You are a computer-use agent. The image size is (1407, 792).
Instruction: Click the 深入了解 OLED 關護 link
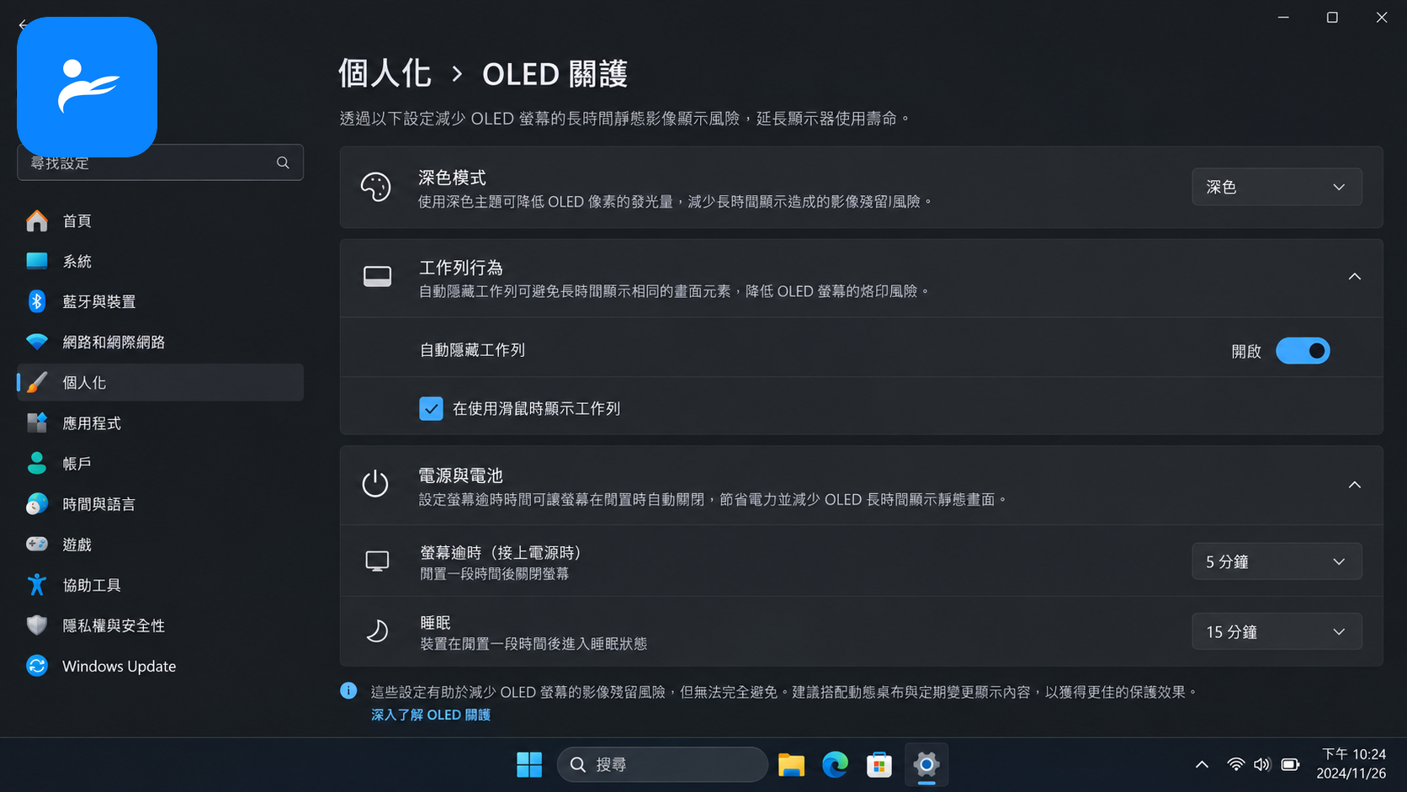click(431, 715)
